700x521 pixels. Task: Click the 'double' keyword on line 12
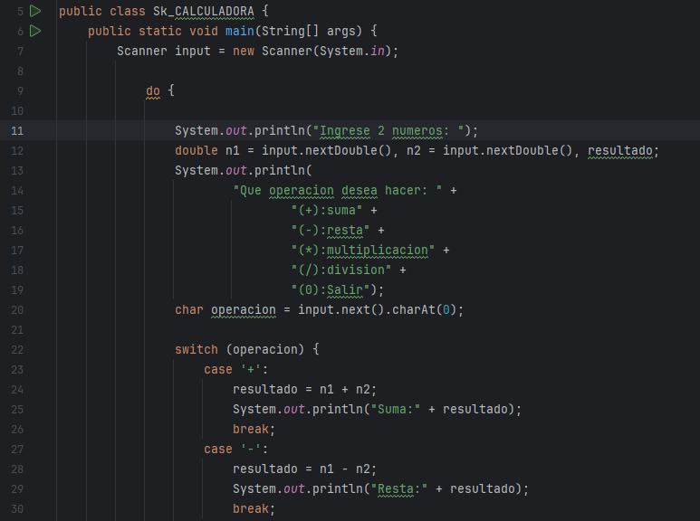(x=197, y=151)
